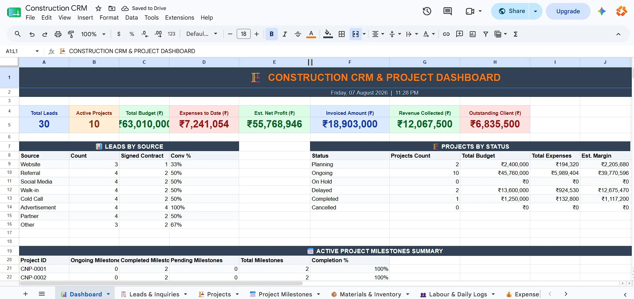Open more number formats 123

[x=171, y=34]
